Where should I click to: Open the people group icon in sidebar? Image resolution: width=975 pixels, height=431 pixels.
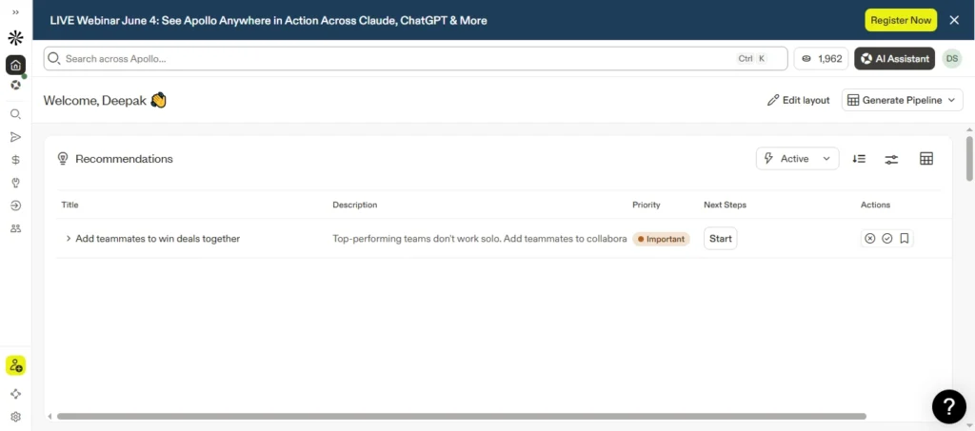(15, 228)
